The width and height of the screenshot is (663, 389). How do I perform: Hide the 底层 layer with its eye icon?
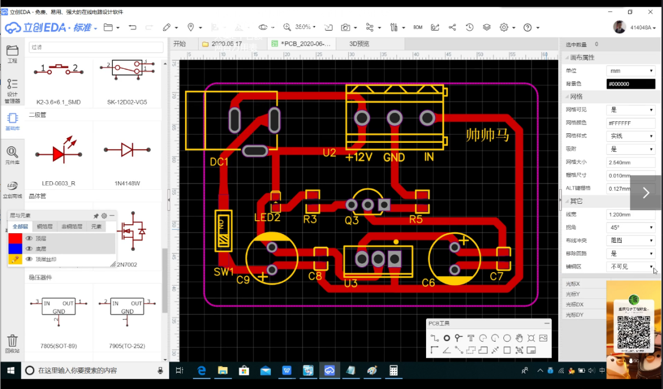click(x=29, y=248)
